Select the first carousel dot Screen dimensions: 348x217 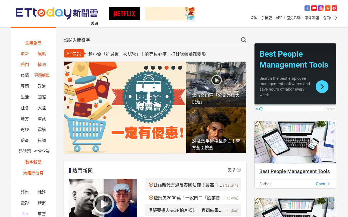[x=146, y=68]
